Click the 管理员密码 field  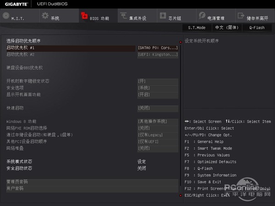click(92, 182)
